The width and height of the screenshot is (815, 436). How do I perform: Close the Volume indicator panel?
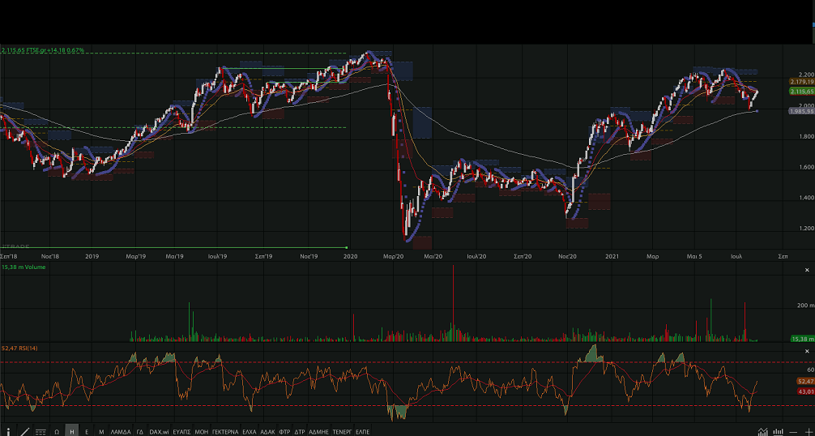[806, 270]
